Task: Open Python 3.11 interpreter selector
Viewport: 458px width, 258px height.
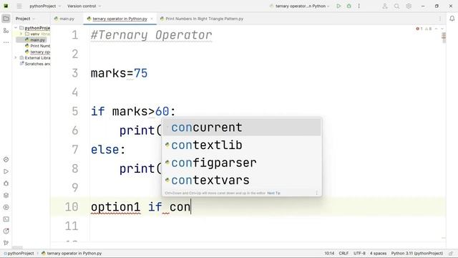Action: coord(417,253)
